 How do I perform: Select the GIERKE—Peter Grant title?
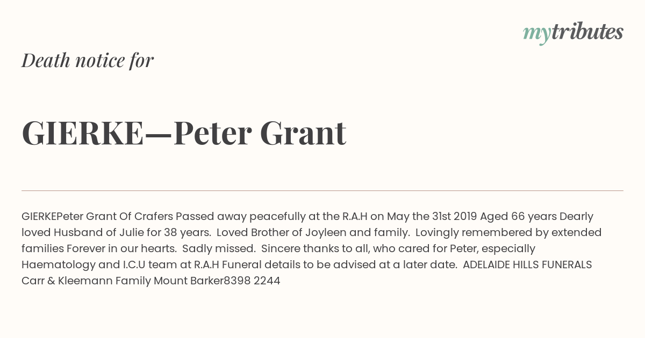(x=184, y=133)
